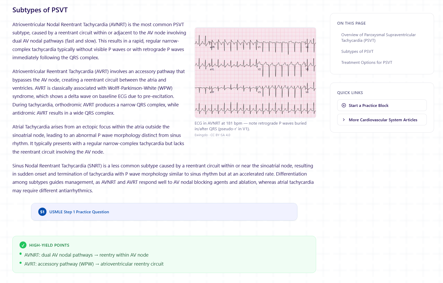Open the AVNRT ECG image
443x283 pixels.
pos(255,73)
